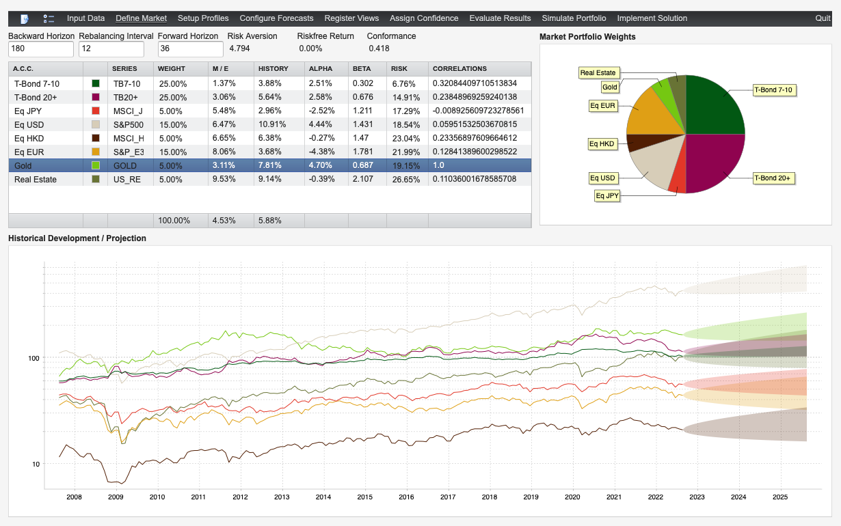Screen dimensions: 841x526
Task: Click the total weight 100.00% cell
Action: click(x=180, y=221)
